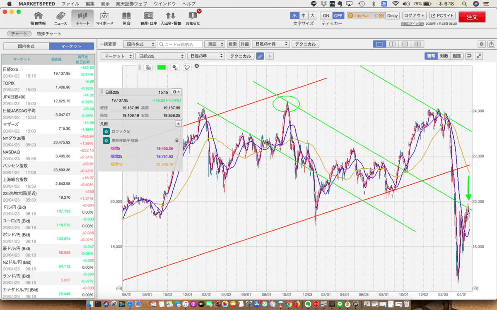The image size is (497, 310).
Task: Switch chart scale to 通常
Action: 431,56
